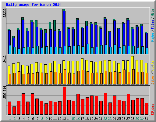Click day 10 on the x-axis
The height and width of the screenshot is (122, 156).
pos(50,119)
